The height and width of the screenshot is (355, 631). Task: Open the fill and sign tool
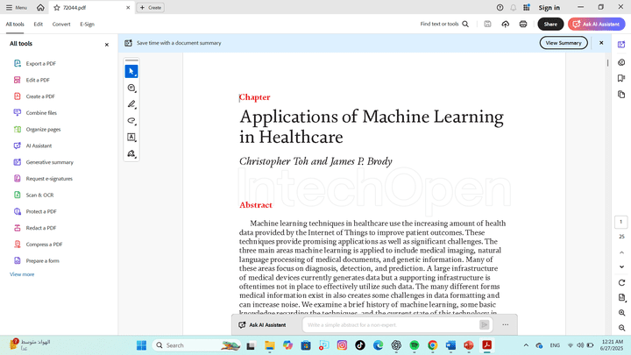(131, 153)
